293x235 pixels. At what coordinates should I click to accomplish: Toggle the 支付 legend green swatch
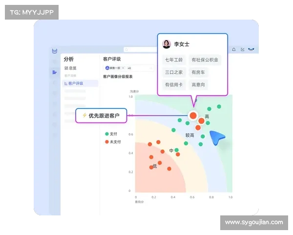point(107,134)
